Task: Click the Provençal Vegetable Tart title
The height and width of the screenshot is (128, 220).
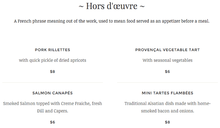Action: point(167,50)
